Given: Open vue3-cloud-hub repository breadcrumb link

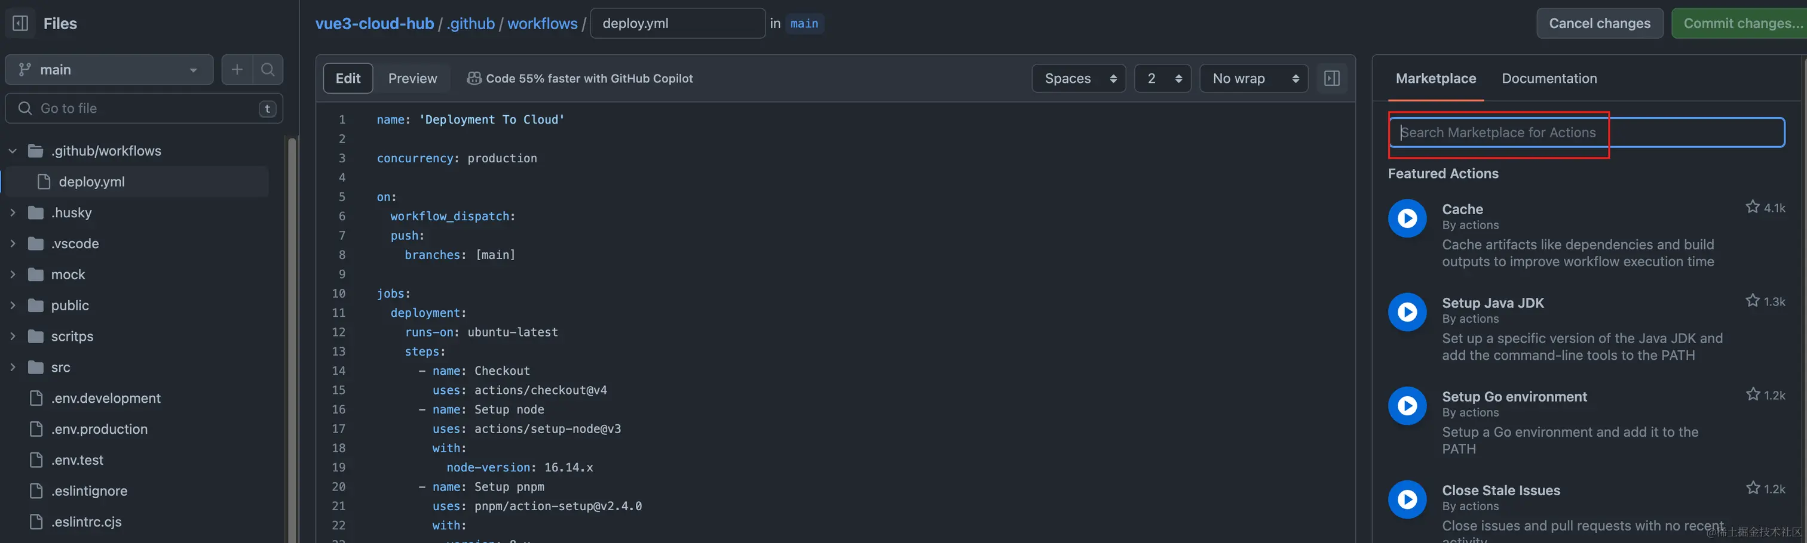Looking at the screenshot, I should pos(375,23).
